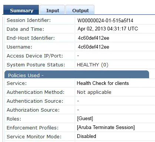Click the Disabled service monitor mode value

point(87,136)
